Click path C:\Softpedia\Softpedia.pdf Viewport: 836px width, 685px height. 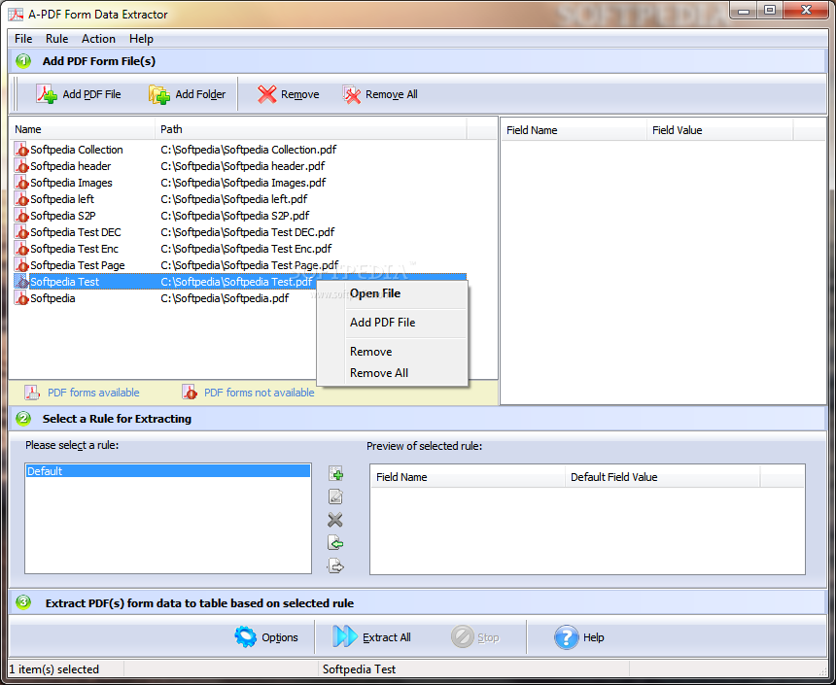pyautogui.click(x=225, y=298)
